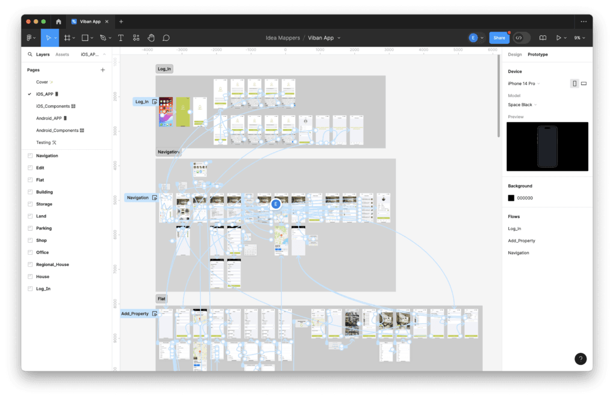Screen dimensions: 614x399
Task: Open Idea Mappers project link
Action: [x=283, y=38]
